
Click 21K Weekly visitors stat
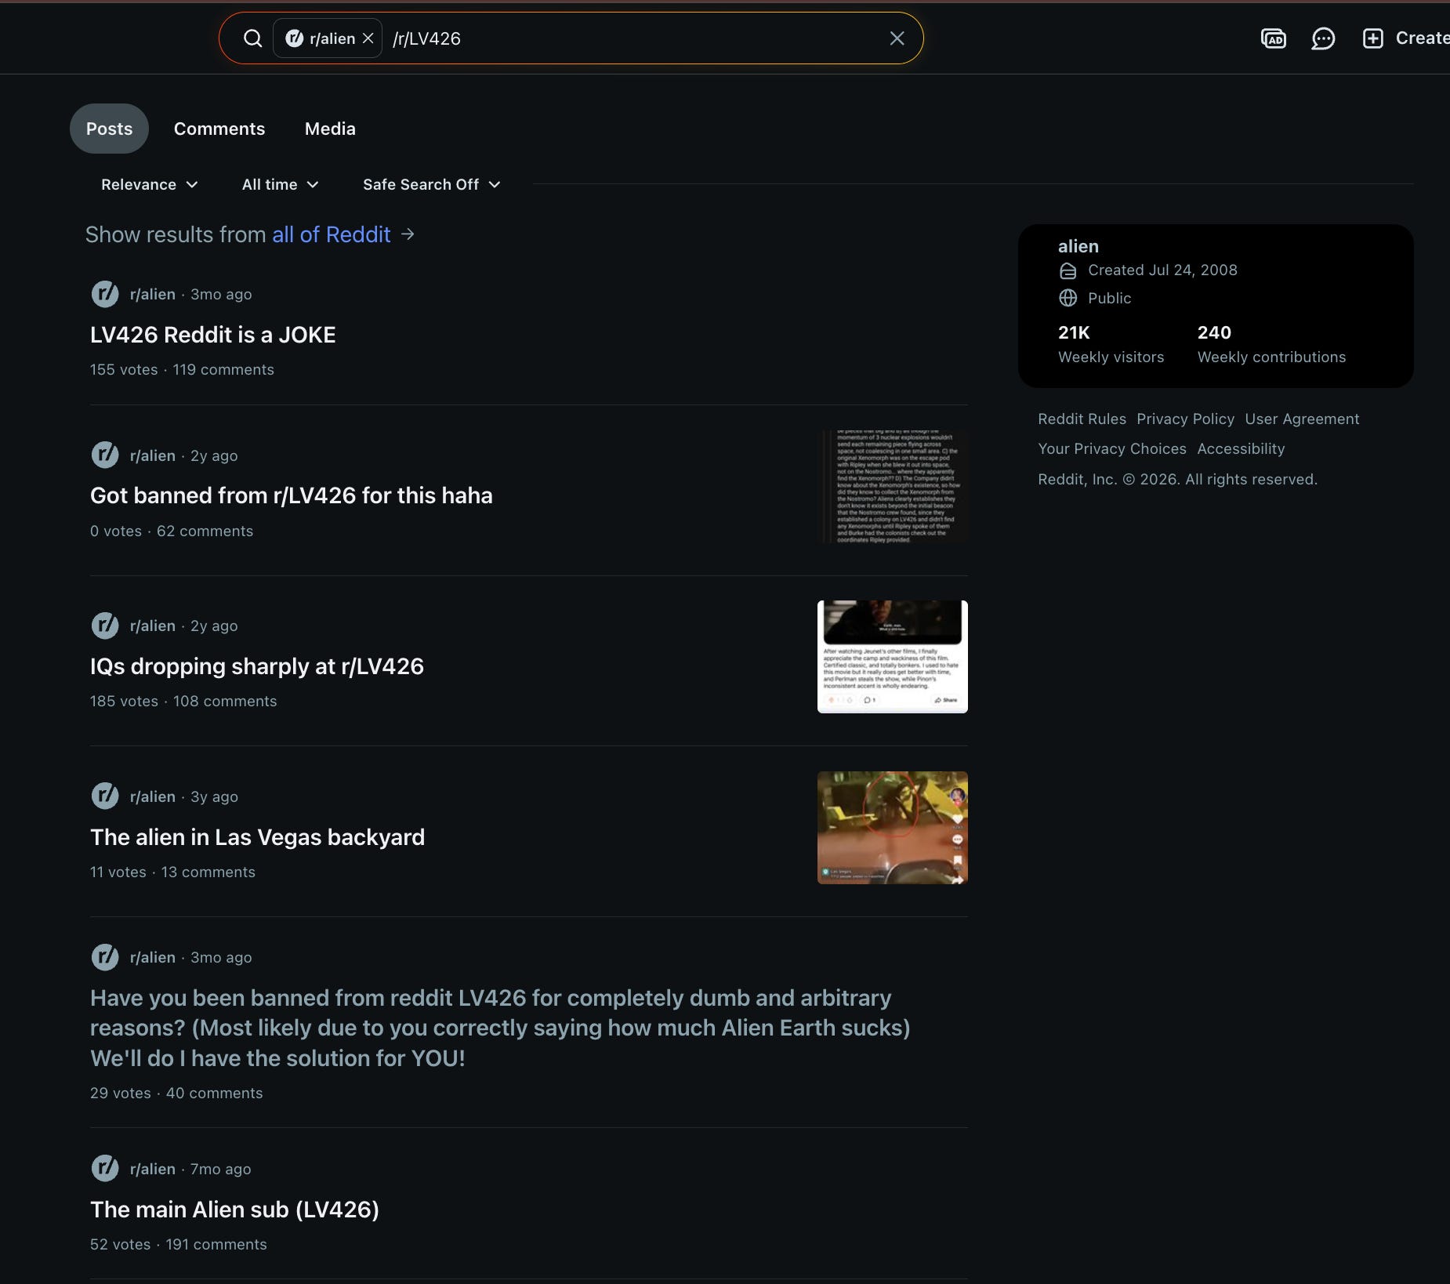[x=1111, y=344]
